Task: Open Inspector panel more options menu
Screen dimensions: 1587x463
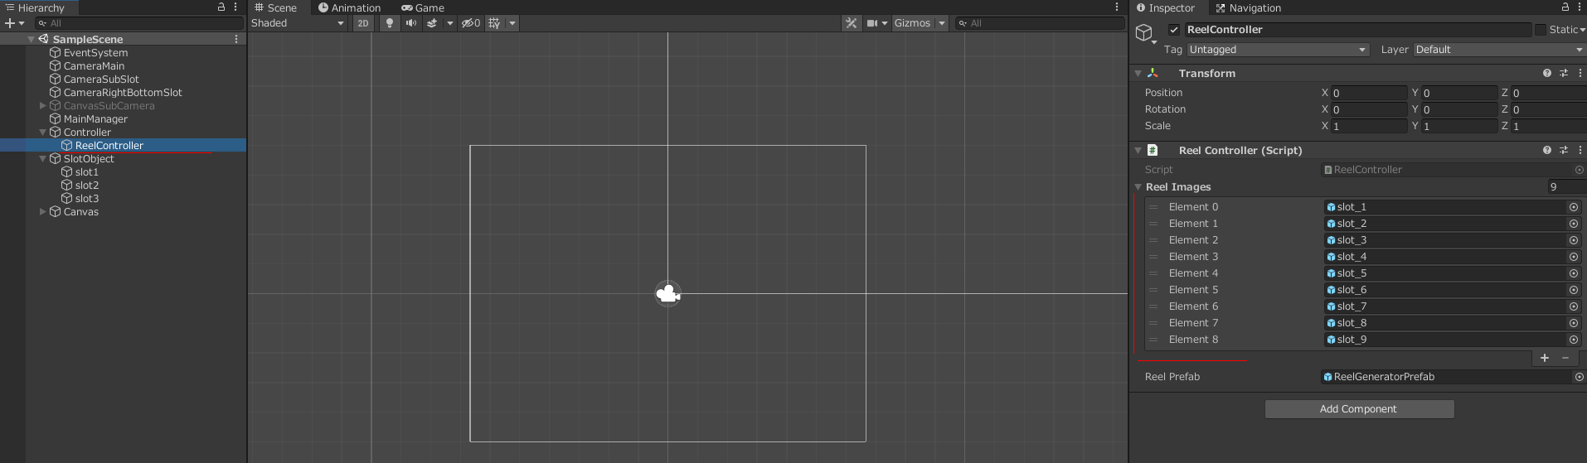Action: tap(1580, 7)
